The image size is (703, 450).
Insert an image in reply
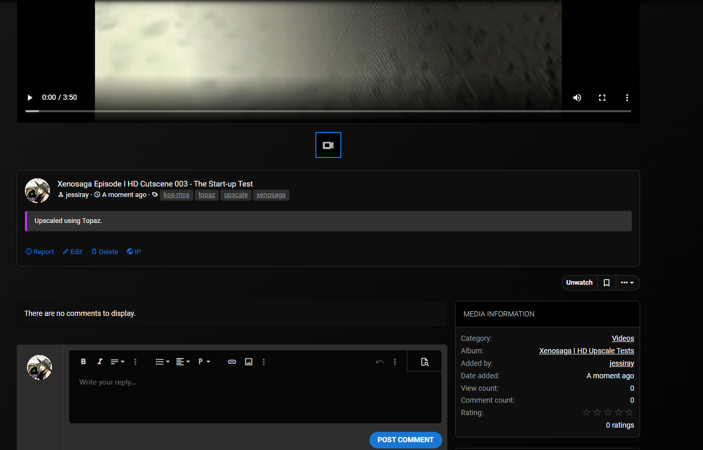[x=249, y=362]
